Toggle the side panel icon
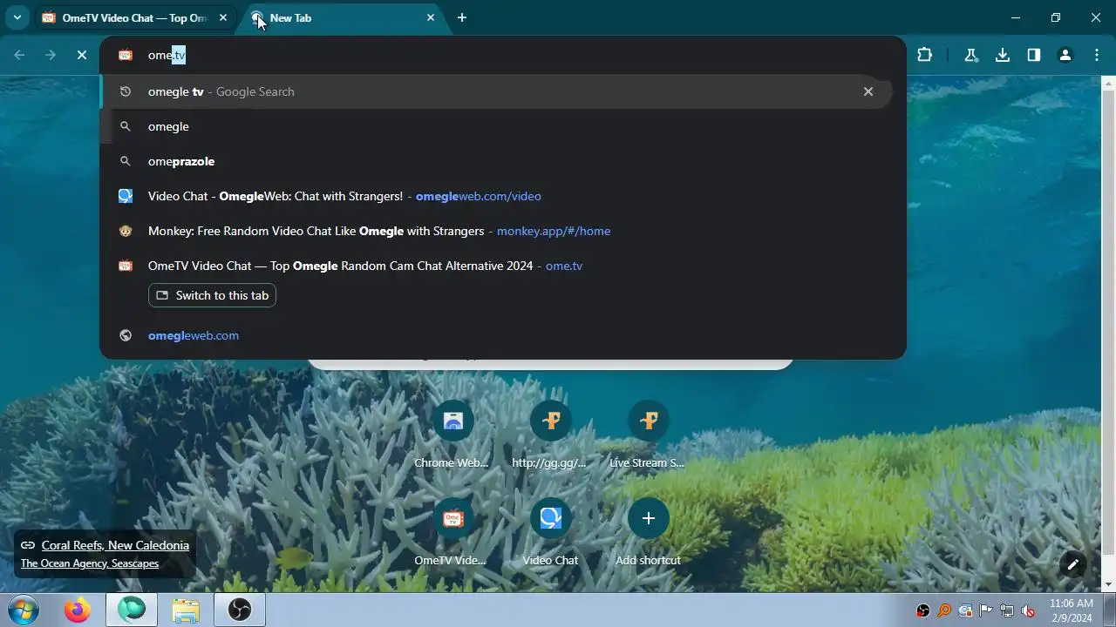Screen dimensions: 1116x627 click(1034, 55)
